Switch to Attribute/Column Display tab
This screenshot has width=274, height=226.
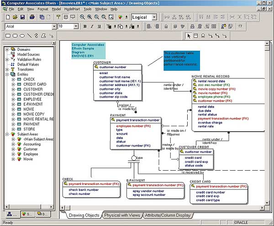[168, 215]
